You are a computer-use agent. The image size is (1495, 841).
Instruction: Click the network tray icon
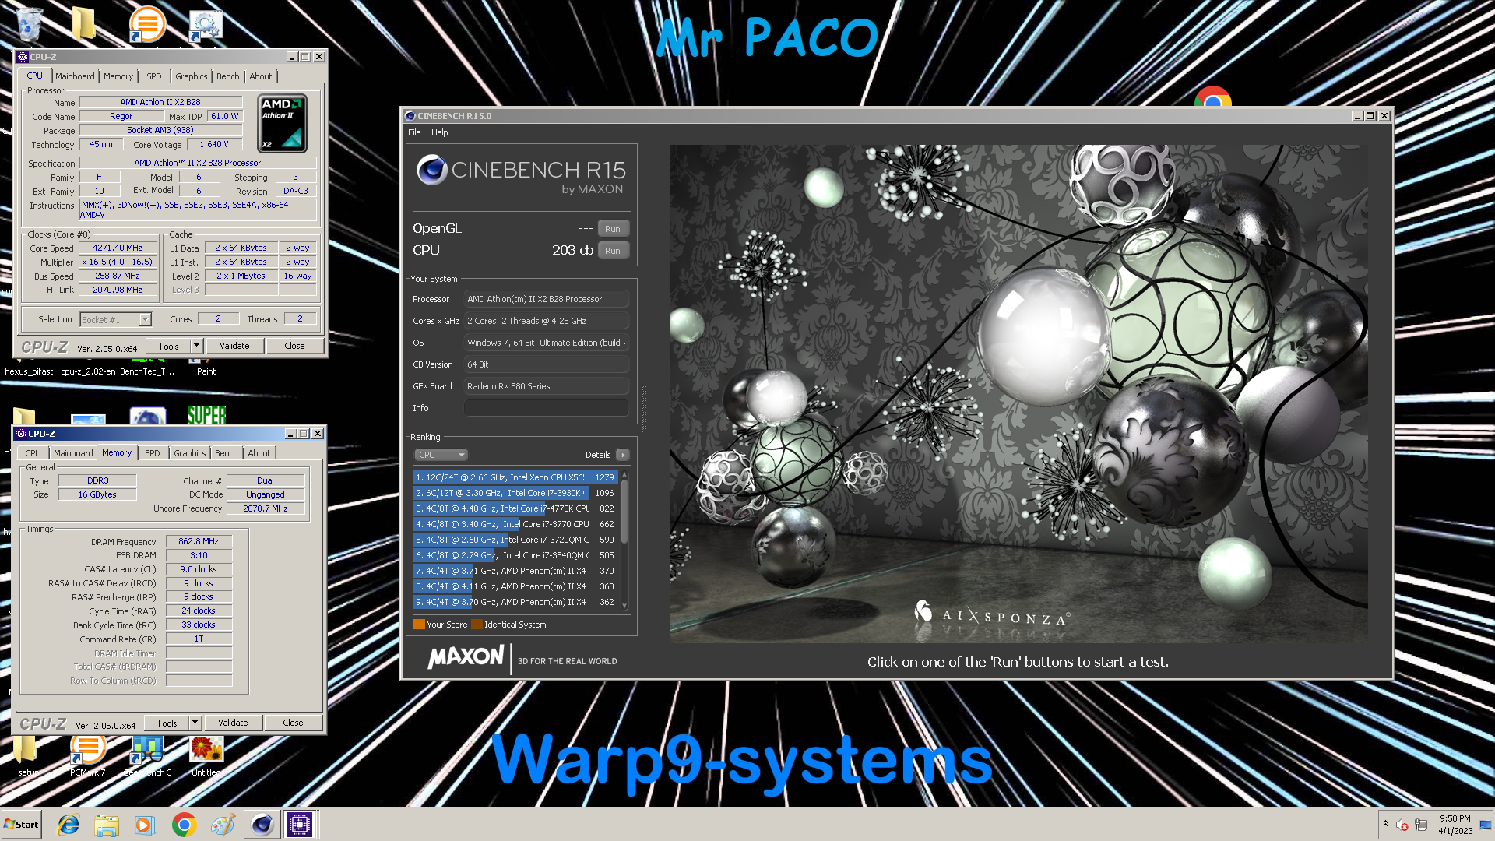click(x=1421, y=825)
